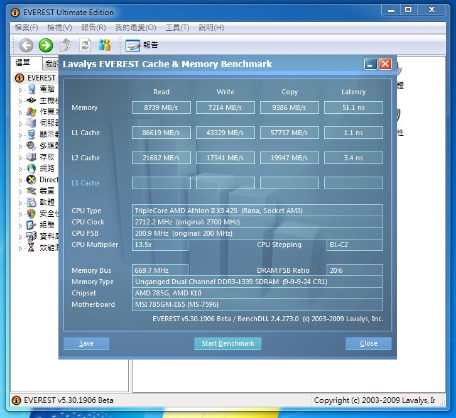Click the Motherboard MSI 785GM-E65 field

pos(258,304)
